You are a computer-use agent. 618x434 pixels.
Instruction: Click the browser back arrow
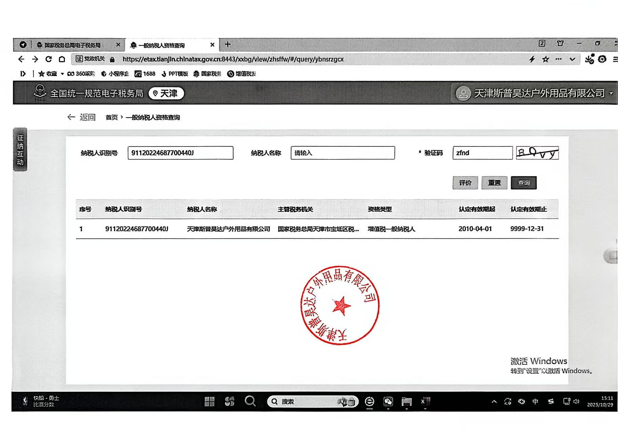tap(21, 59)
